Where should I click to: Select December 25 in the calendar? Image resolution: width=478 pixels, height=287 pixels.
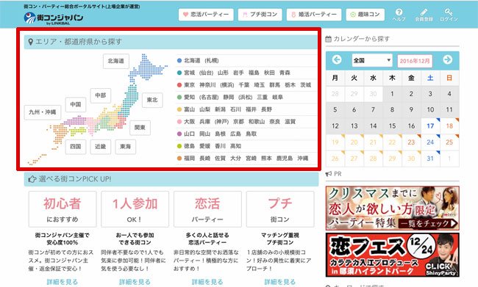(x=449, y=142)
